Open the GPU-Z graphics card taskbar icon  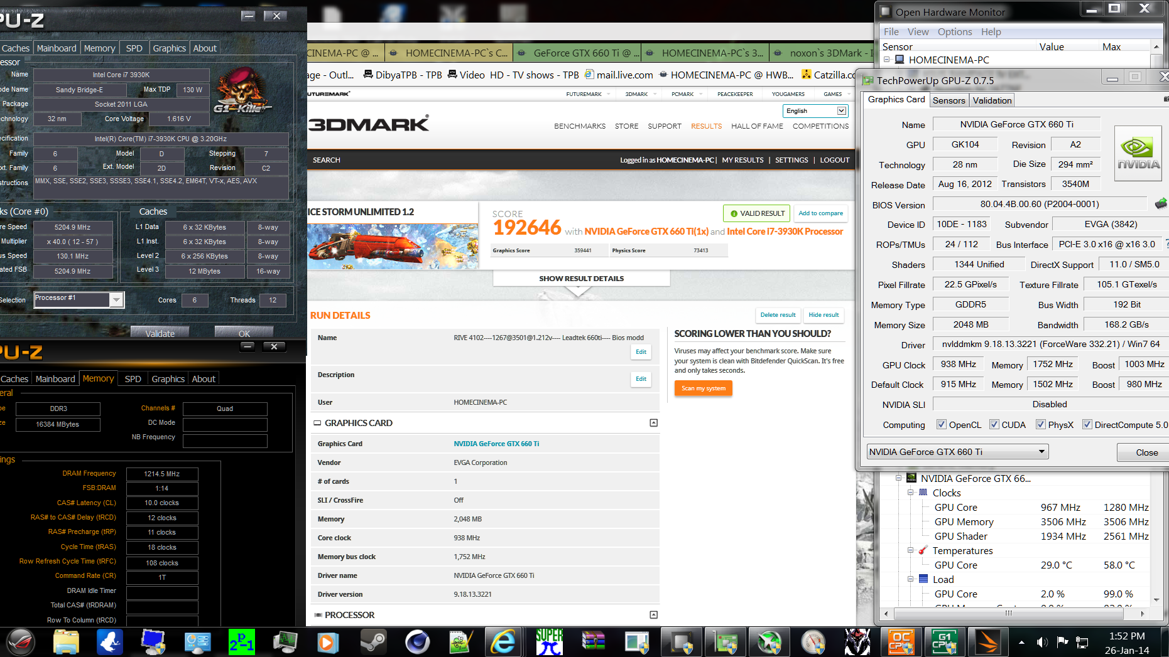point(725,642)
